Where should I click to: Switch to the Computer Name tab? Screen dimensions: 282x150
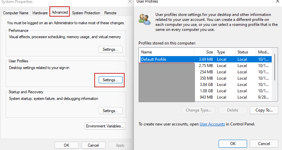tap(16, 13)
